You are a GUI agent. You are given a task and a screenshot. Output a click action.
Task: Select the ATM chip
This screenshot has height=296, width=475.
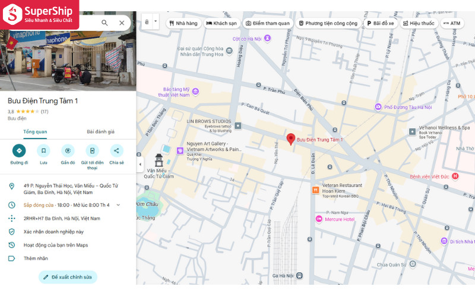(x=452, y=23)
